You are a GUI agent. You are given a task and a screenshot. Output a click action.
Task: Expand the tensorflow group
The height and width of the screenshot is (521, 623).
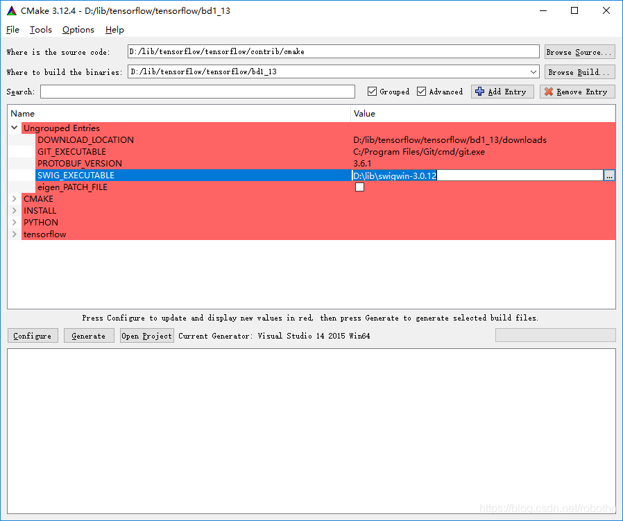coord(15,234)
